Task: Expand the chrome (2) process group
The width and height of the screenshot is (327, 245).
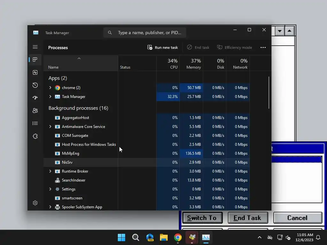Action: coord(50,88)
